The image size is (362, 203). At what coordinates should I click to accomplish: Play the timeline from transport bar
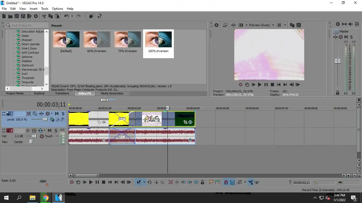(91, 182)
